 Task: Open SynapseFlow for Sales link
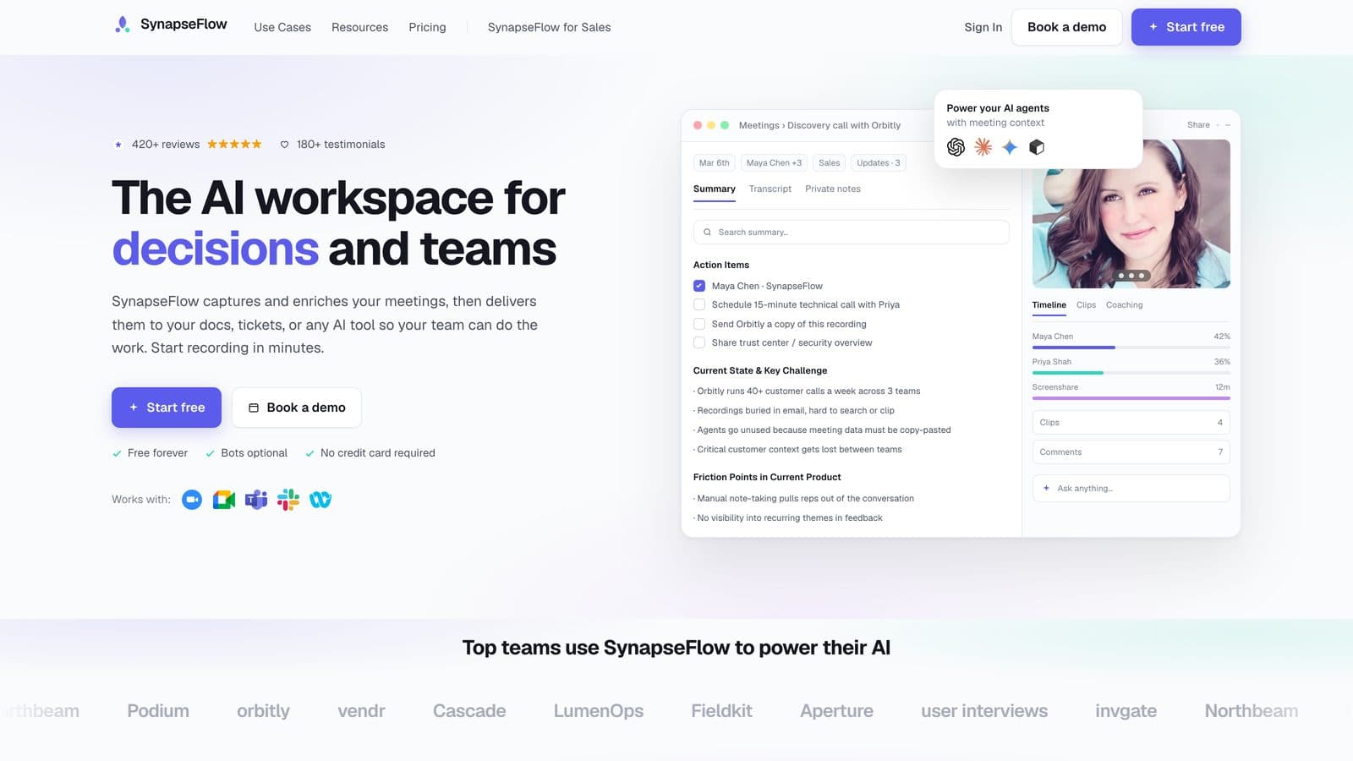coord(549,27)
